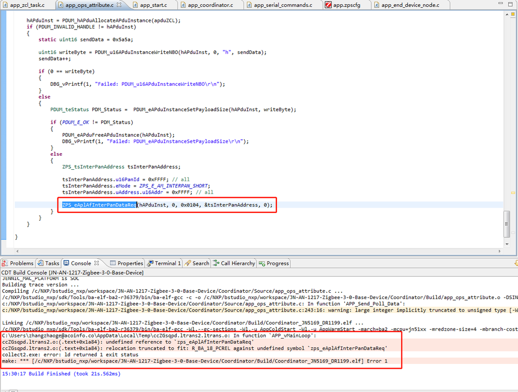Image resolution: width=518 pixels, height=392 pixels.
Task: Click the 'tsInterPanAddress.u16PanId = 0xFFFF' line
Action: (x=126, y=179)
